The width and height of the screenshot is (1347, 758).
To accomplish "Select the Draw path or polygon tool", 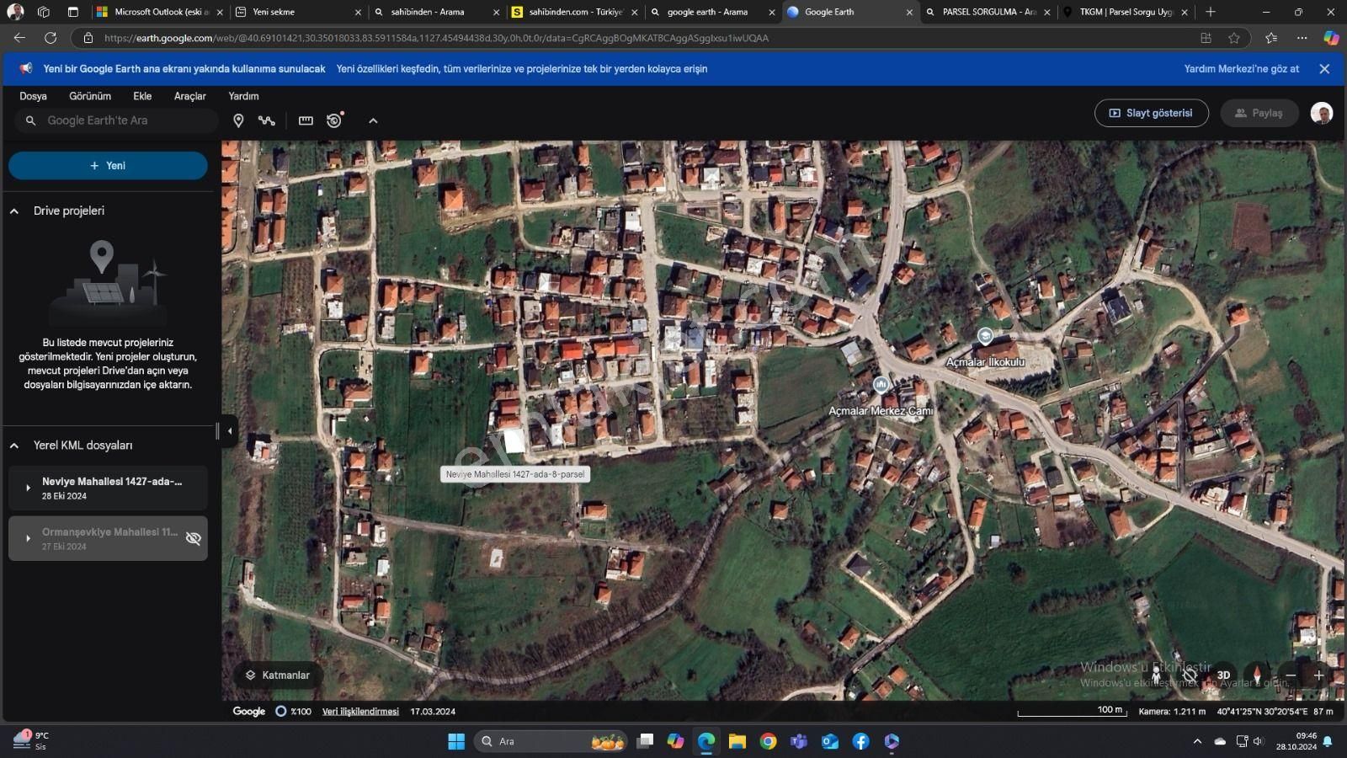I will (x=267, y=120).
